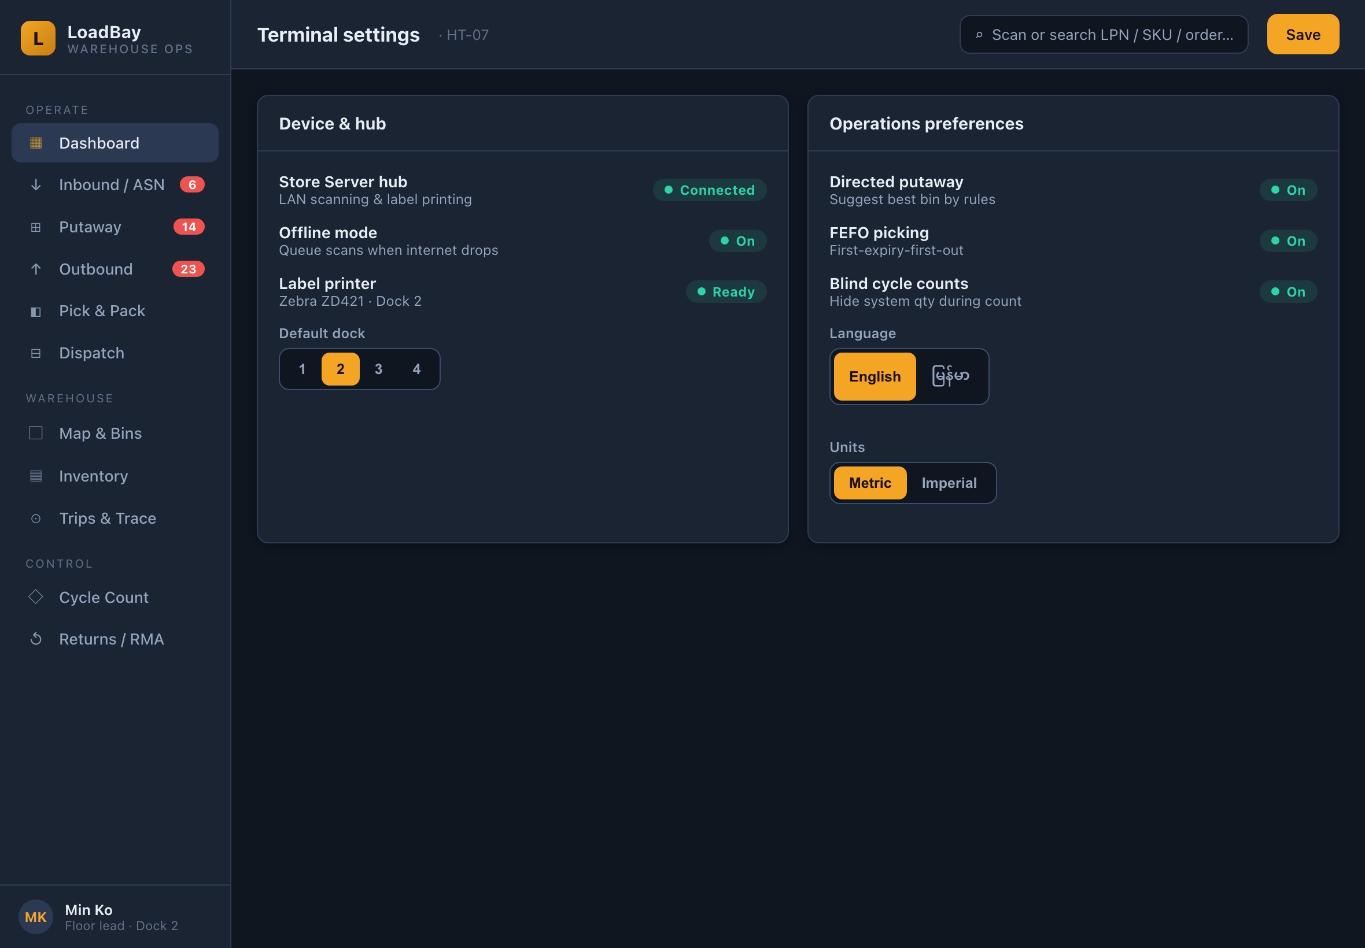Select Metric units
Image resolution: width=1365 pixels, height=948 pixels.
(870, 483)
